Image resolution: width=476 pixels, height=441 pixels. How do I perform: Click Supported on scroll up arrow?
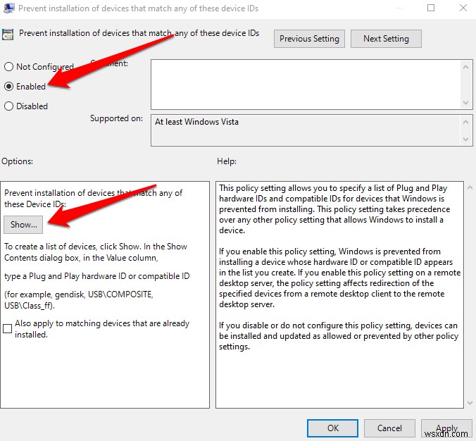[466, 122]
